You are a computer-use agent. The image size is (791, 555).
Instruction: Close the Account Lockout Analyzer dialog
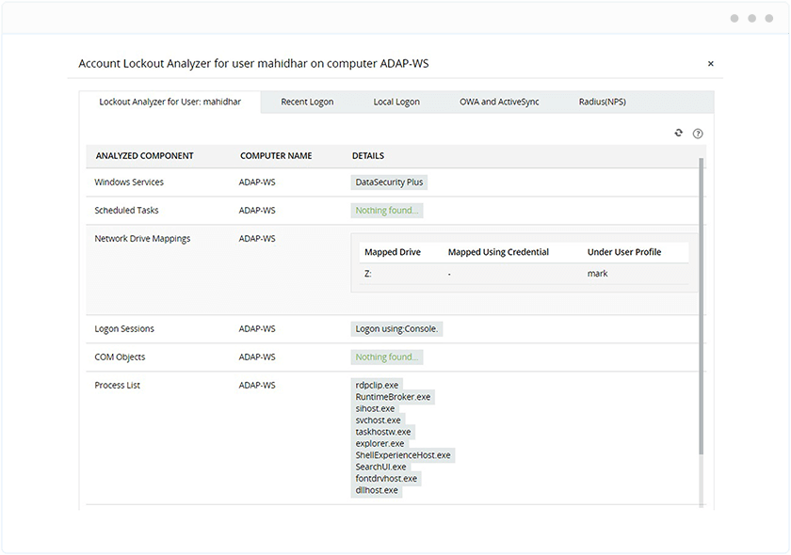click(x=710, y=64)
